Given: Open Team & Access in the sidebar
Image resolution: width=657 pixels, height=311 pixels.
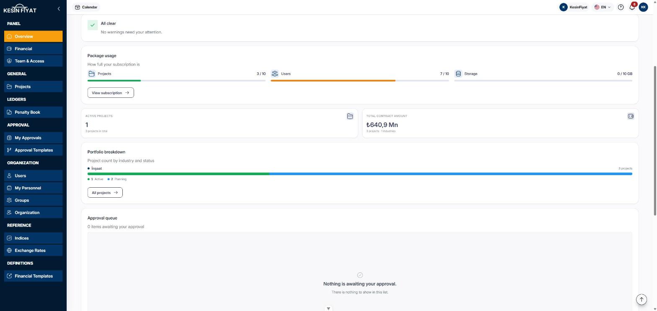Looking at the screenshot, I should pos(34,61).
